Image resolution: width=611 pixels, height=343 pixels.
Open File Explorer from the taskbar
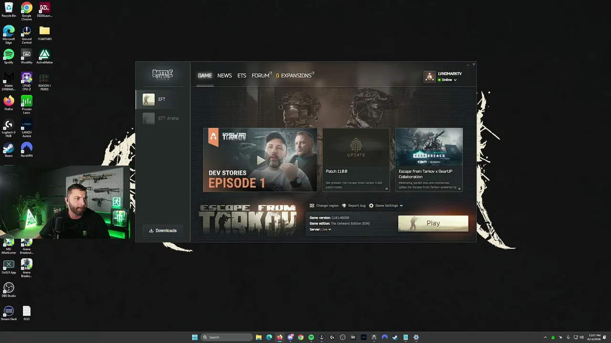259,337
